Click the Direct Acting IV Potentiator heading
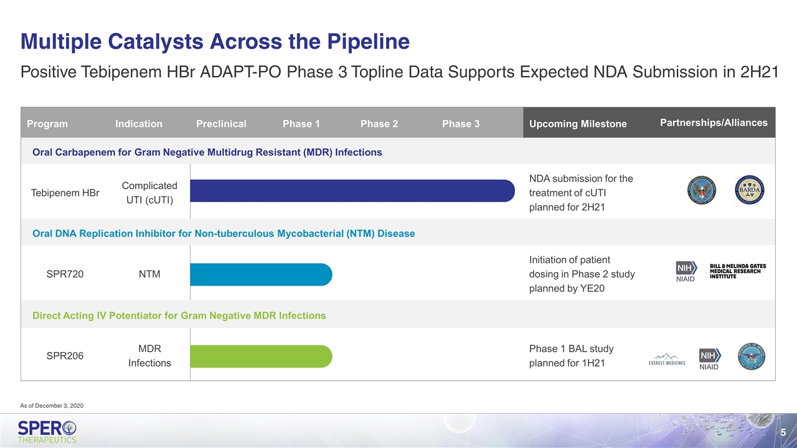 pyautogui.click(x=179, y=315)
